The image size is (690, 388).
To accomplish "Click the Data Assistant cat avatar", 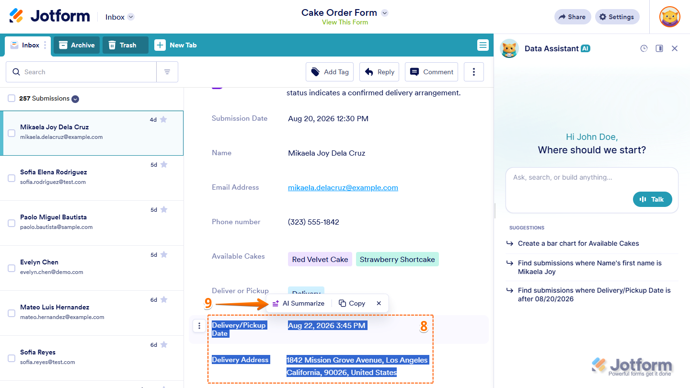I will [x=509, y=48].
